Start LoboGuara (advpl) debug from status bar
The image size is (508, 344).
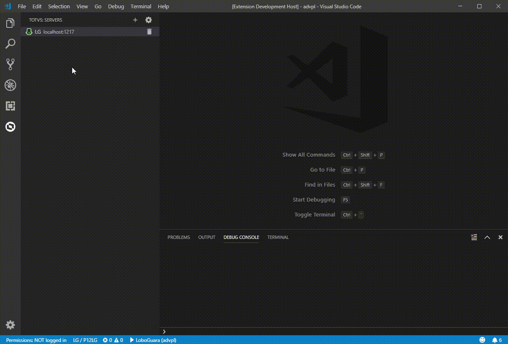pyautogui.click(x=153, y=340)
